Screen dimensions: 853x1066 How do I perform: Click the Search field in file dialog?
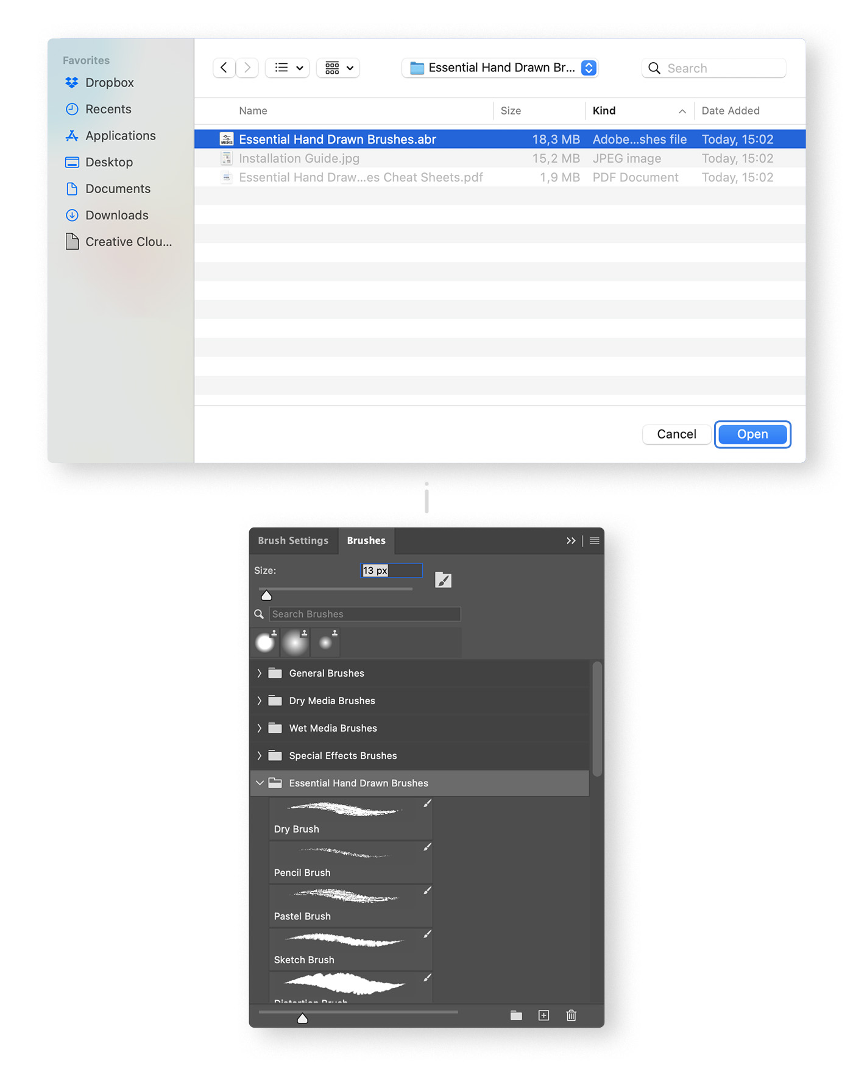[714, 68]
